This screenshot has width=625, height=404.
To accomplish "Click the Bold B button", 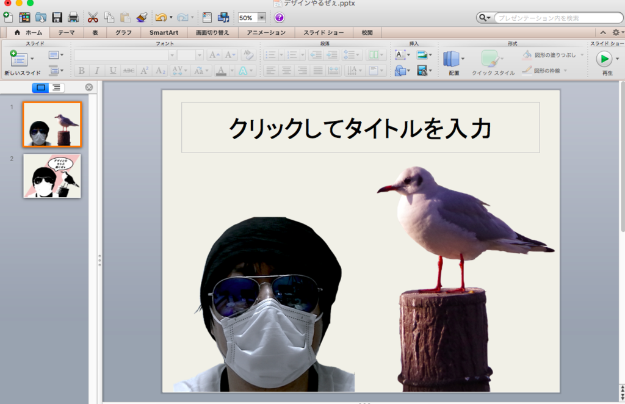I will click(81, 71).
